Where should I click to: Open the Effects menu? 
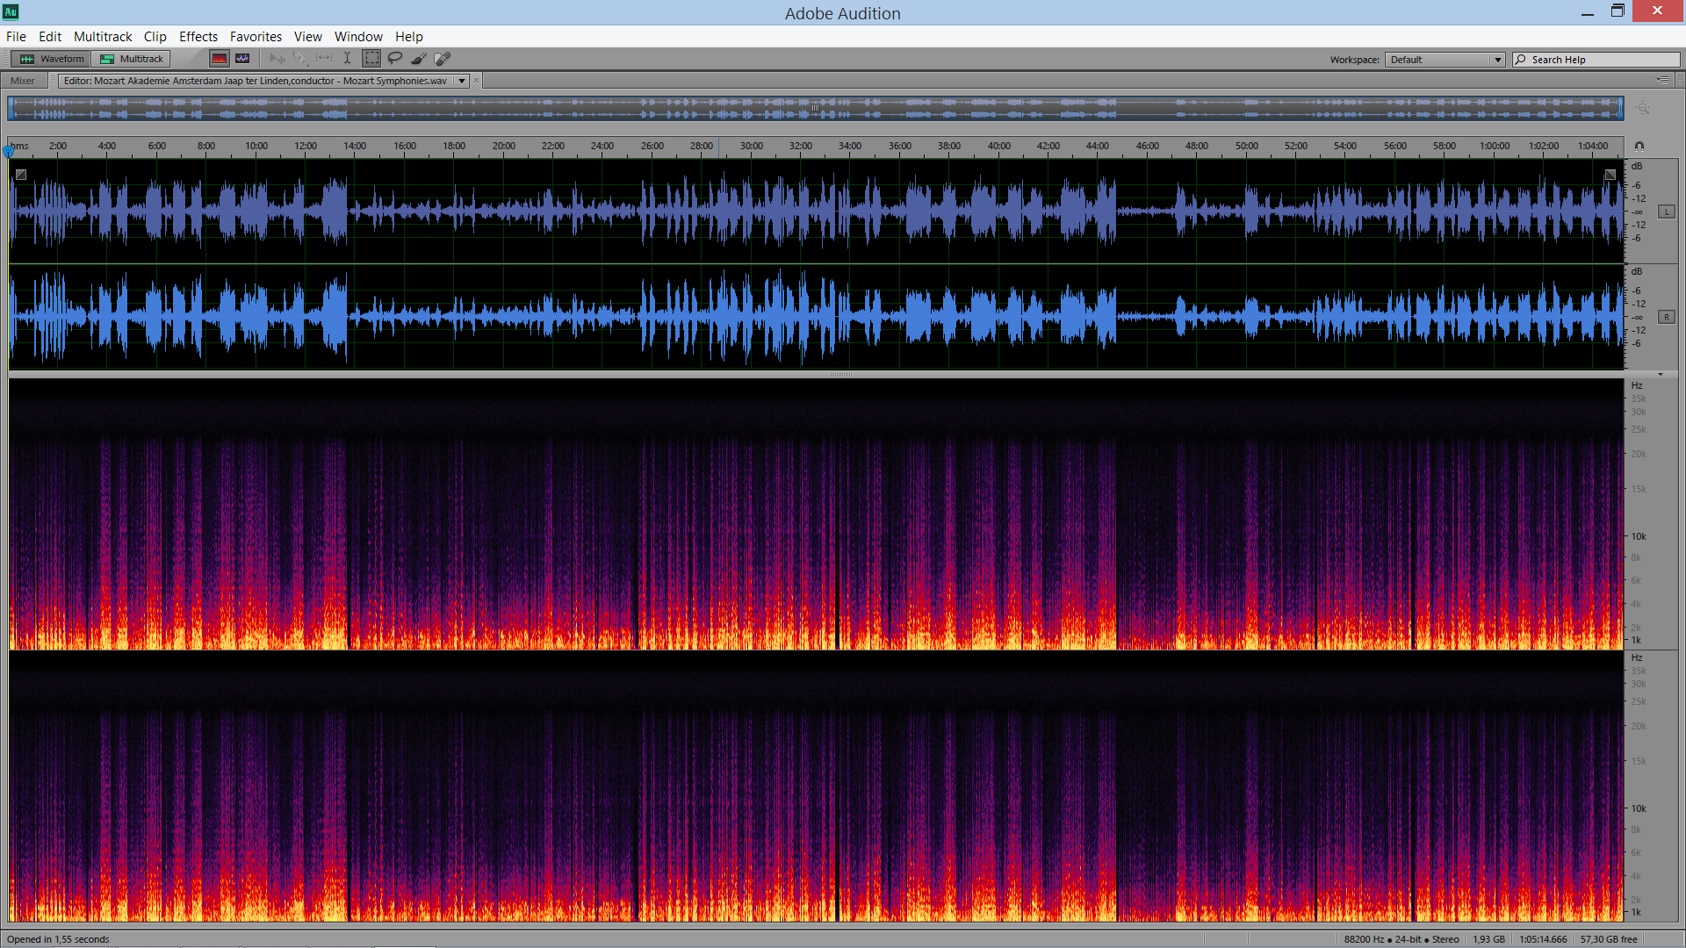coord(198,37)
